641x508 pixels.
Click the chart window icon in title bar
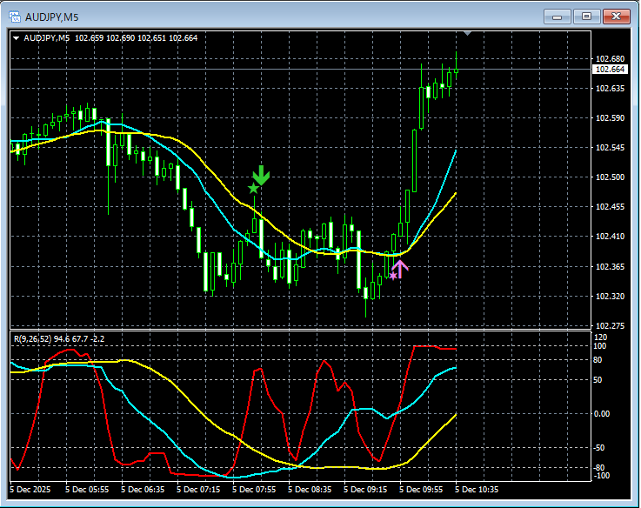tap(15, 16)
